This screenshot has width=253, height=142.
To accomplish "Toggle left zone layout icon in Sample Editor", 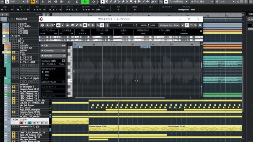I will (x=187, y=25).
